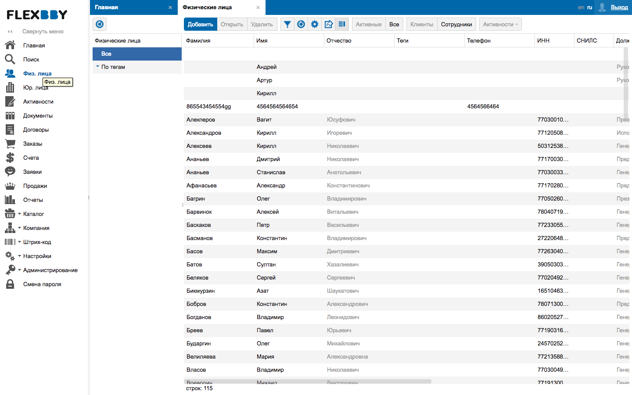
Task: Refresh the persons table via toolbar
Action: [x=301, y=24]
